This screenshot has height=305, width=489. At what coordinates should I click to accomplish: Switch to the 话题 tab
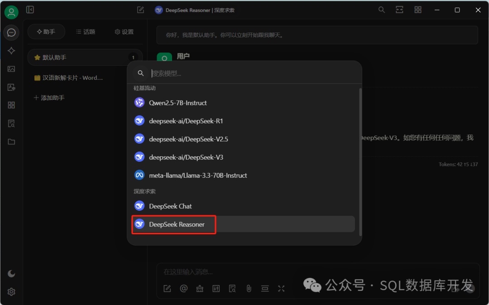click(86, 32)
